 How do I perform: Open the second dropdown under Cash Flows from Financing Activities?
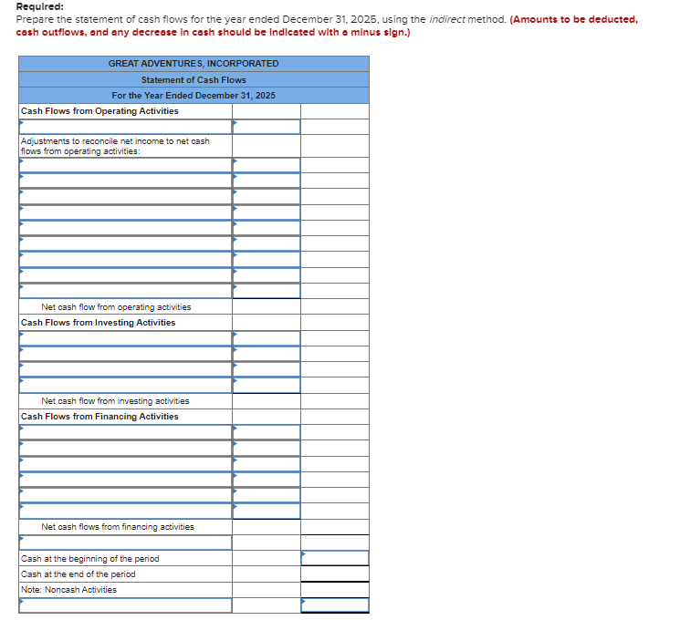pyautogui.click(x=125, y=449)
